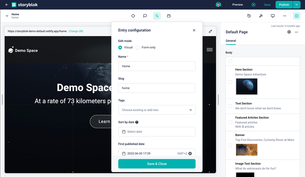Click Save in the top bar
The width and height of the screenshot is (305, 177).
[267, 5]
